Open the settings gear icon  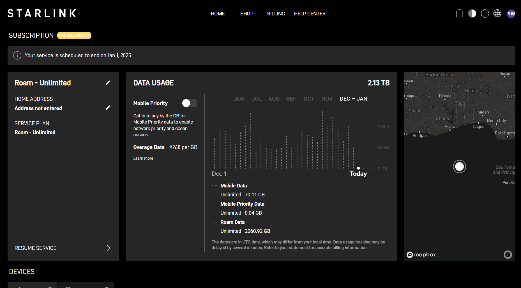tap(485, 13)
